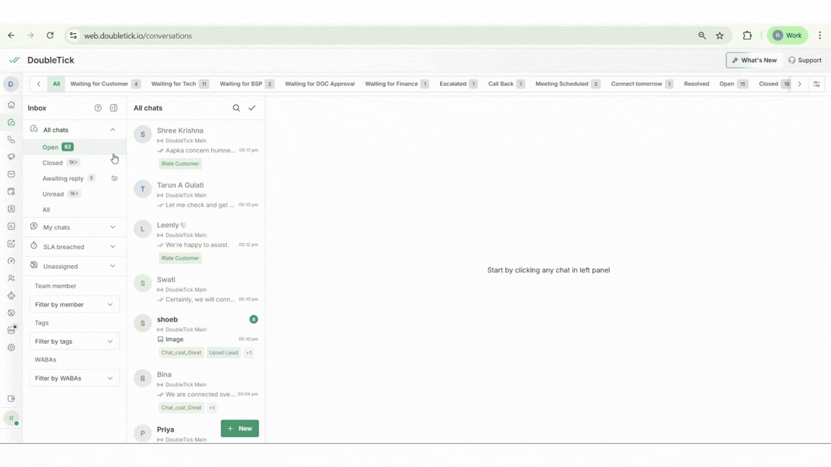This screenshot has width=831, height=467.
Task: Collapse the Inbox panel using sidebar icon
Action: point(113,108)
